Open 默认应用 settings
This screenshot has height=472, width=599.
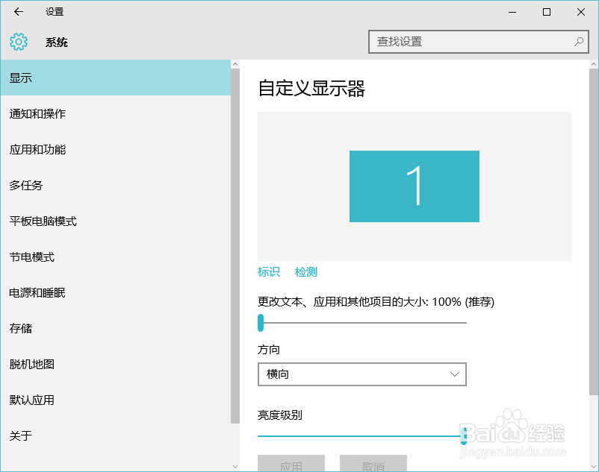(x=35, y=400)
